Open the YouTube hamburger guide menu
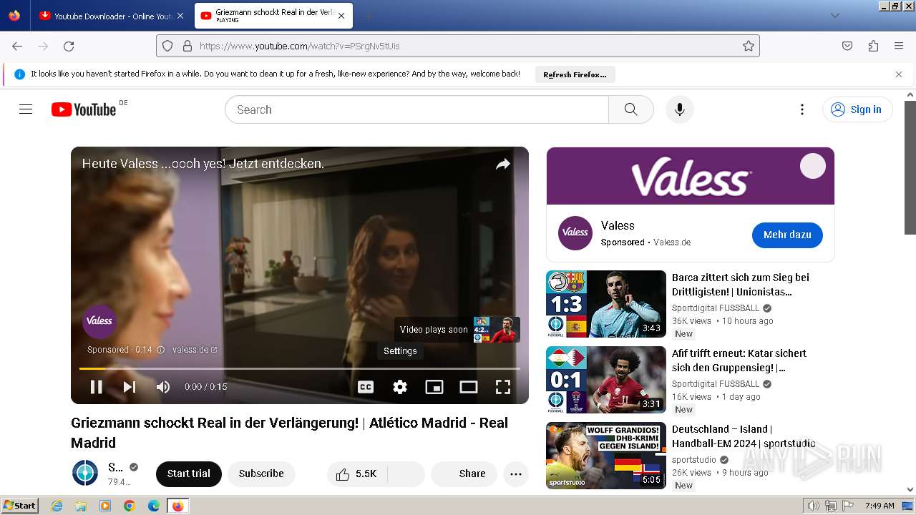916x515 pixels. click(26, 109)
